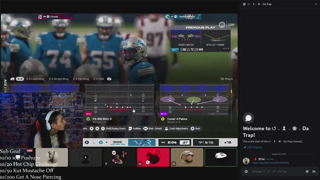Click the LB bumper icon before 2-4
This screenshot has width=320, height=180.
(12, 79)
